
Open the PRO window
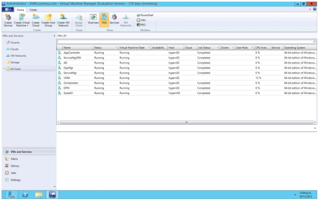[x=141, y=25]
